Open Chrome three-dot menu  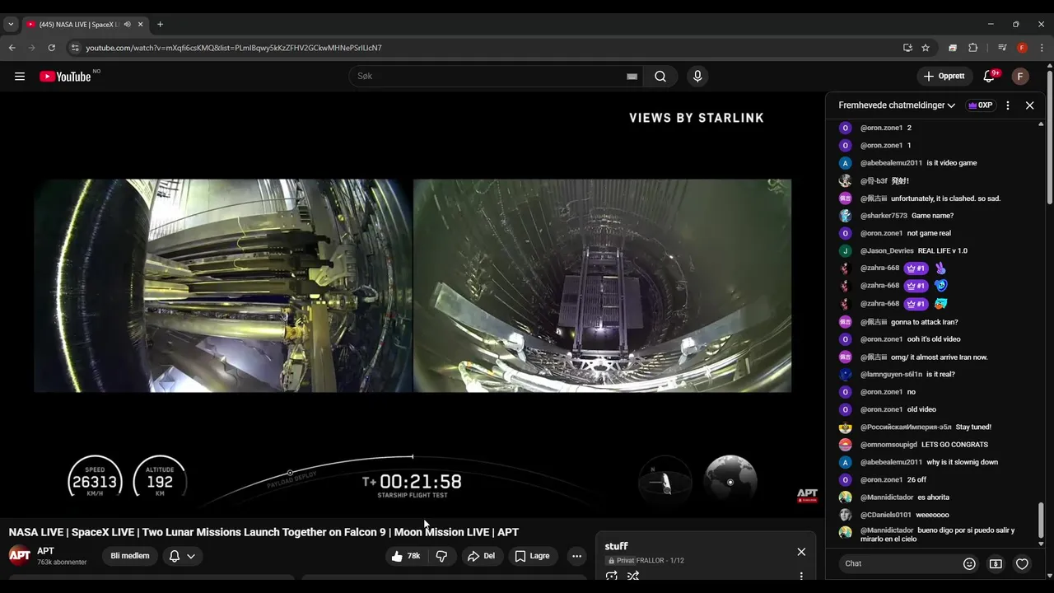[1042, 48]
